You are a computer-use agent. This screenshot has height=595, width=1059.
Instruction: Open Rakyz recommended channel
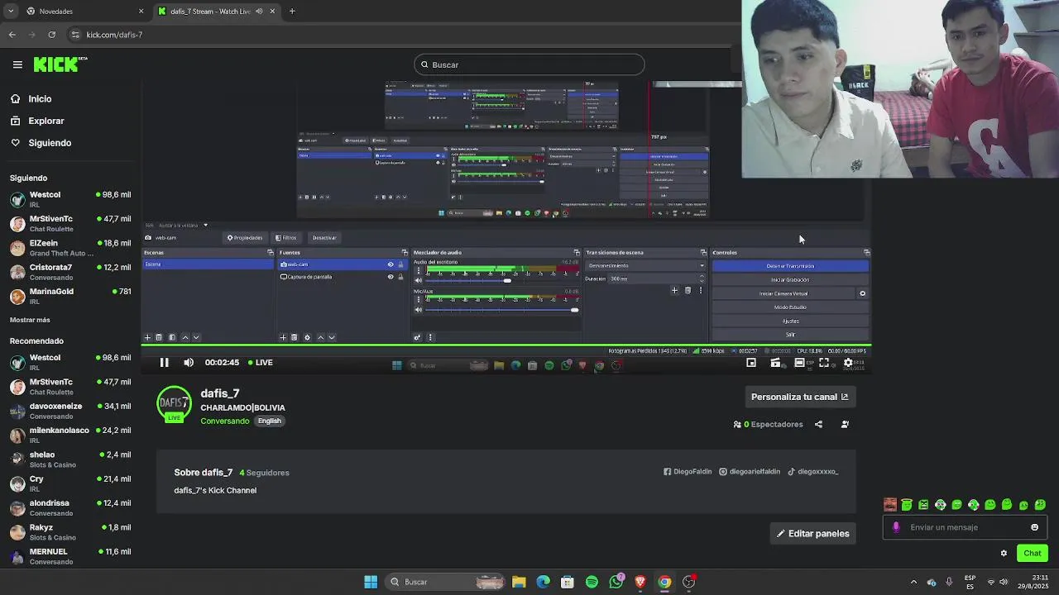coord(69,532)
